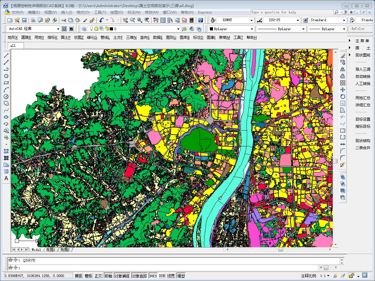The width and height of the screenshot is (375, 281).
Task: Activate the Zoom Realtime magnifier icon
Action: click(x=133, y=20)
